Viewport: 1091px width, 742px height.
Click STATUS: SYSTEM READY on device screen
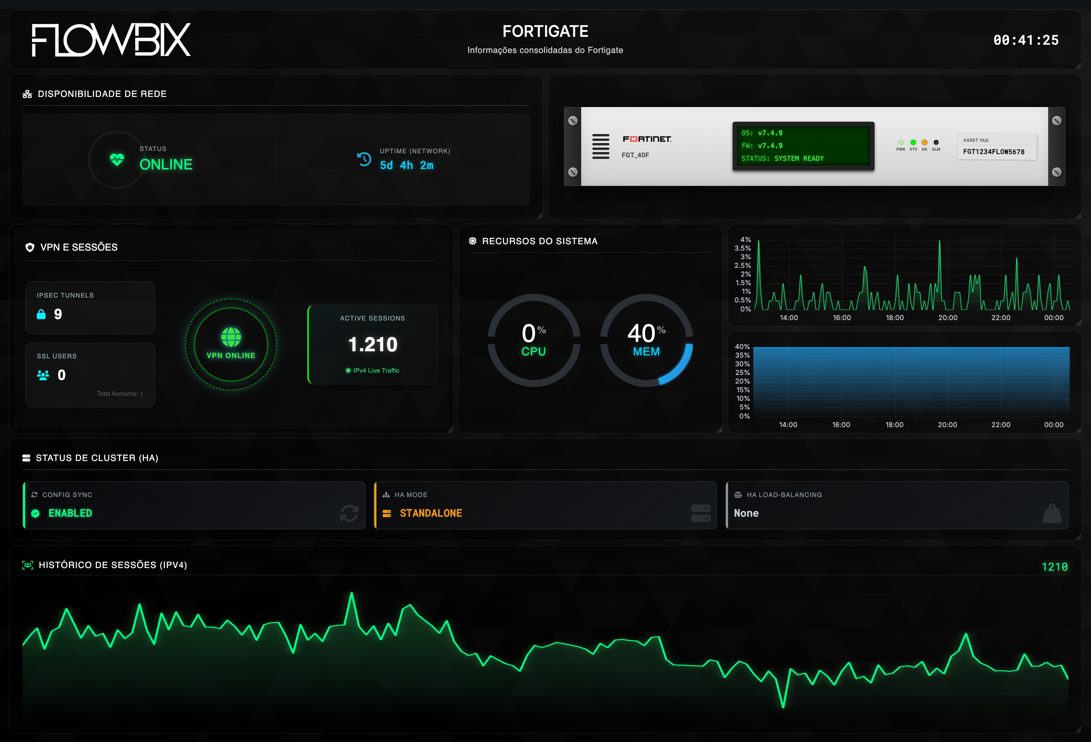point(783,159)
